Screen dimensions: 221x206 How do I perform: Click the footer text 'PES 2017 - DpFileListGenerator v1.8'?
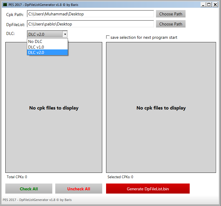[37, 200]
